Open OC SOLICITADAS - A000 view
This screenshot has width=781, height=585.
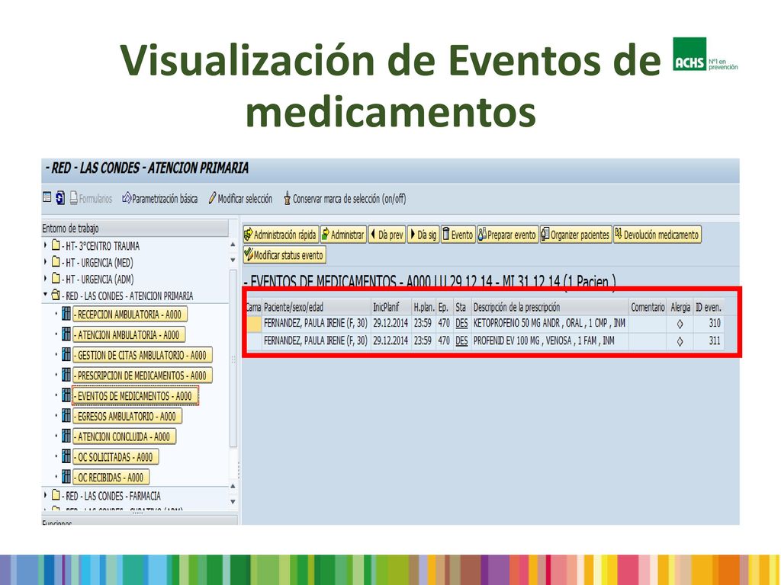[x=116, y=457]
